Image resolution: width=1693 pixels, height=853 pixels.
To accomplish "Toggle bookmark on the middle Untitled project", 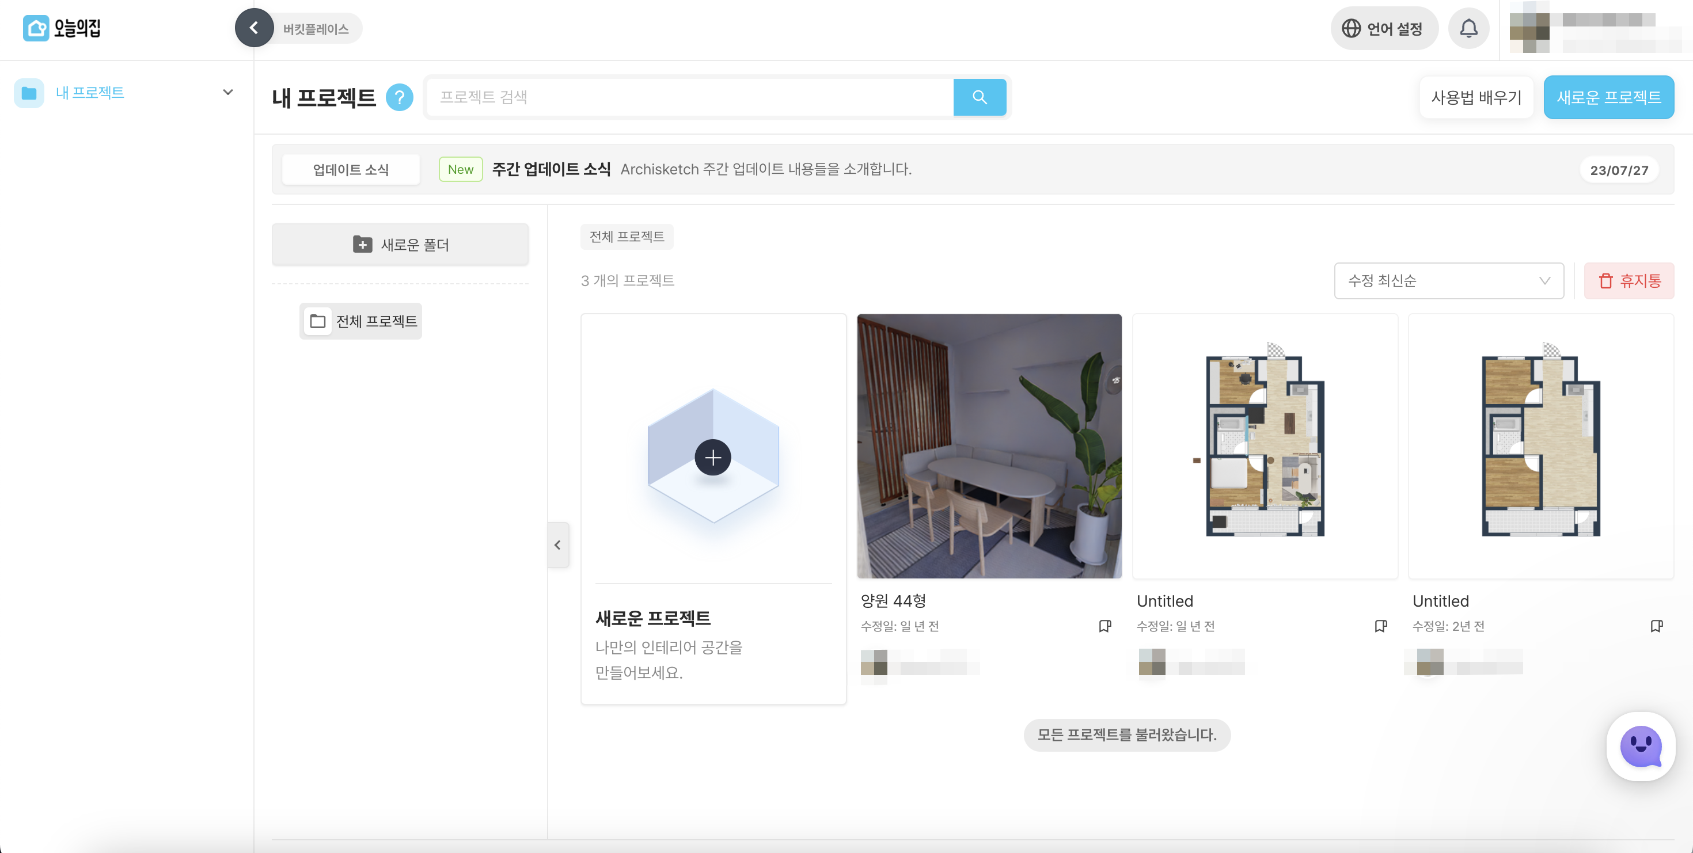I will [1380, 626].
